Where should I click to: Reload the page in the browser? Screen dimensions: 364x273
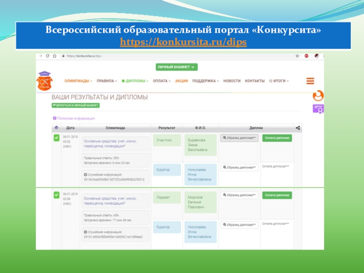(48, 56)
